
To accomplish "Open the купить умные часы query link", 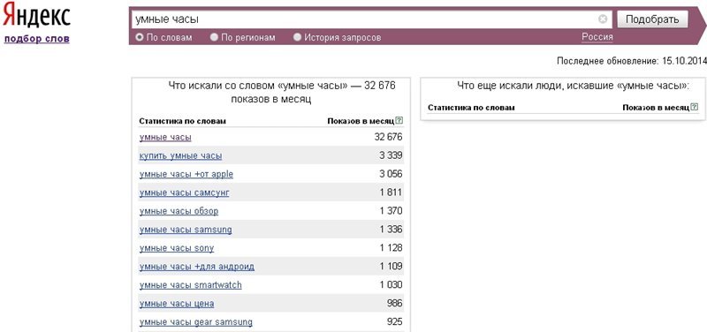I will point(180,156).
